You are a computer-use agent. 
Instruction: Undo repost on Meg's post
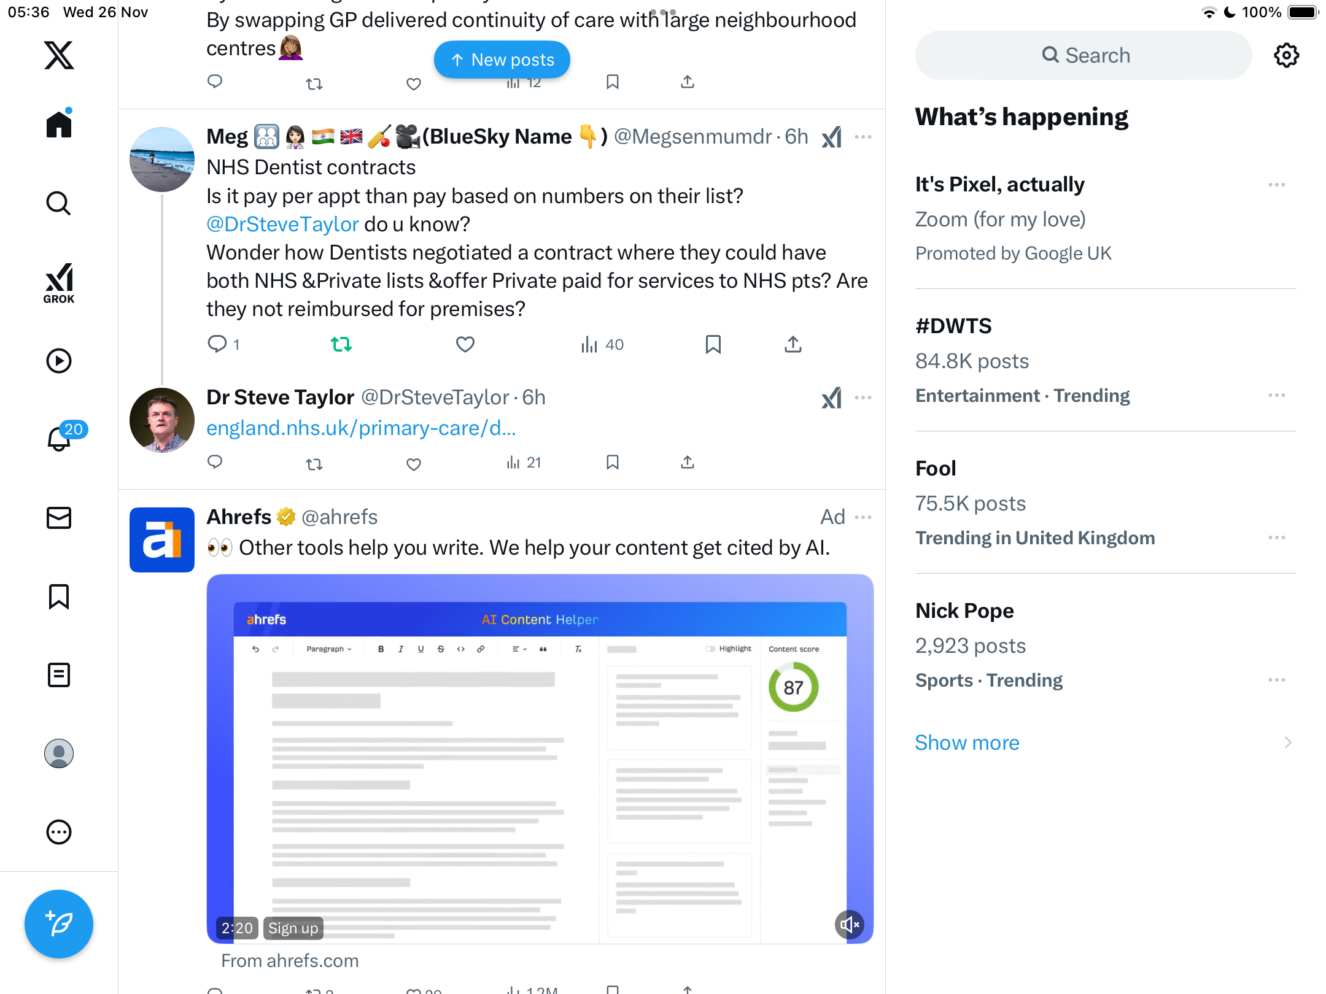[341, 344]
